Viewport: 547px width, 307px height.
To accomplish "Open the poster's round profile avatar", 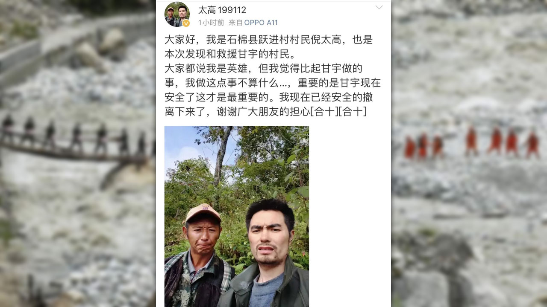I will (x=177, y=14).
